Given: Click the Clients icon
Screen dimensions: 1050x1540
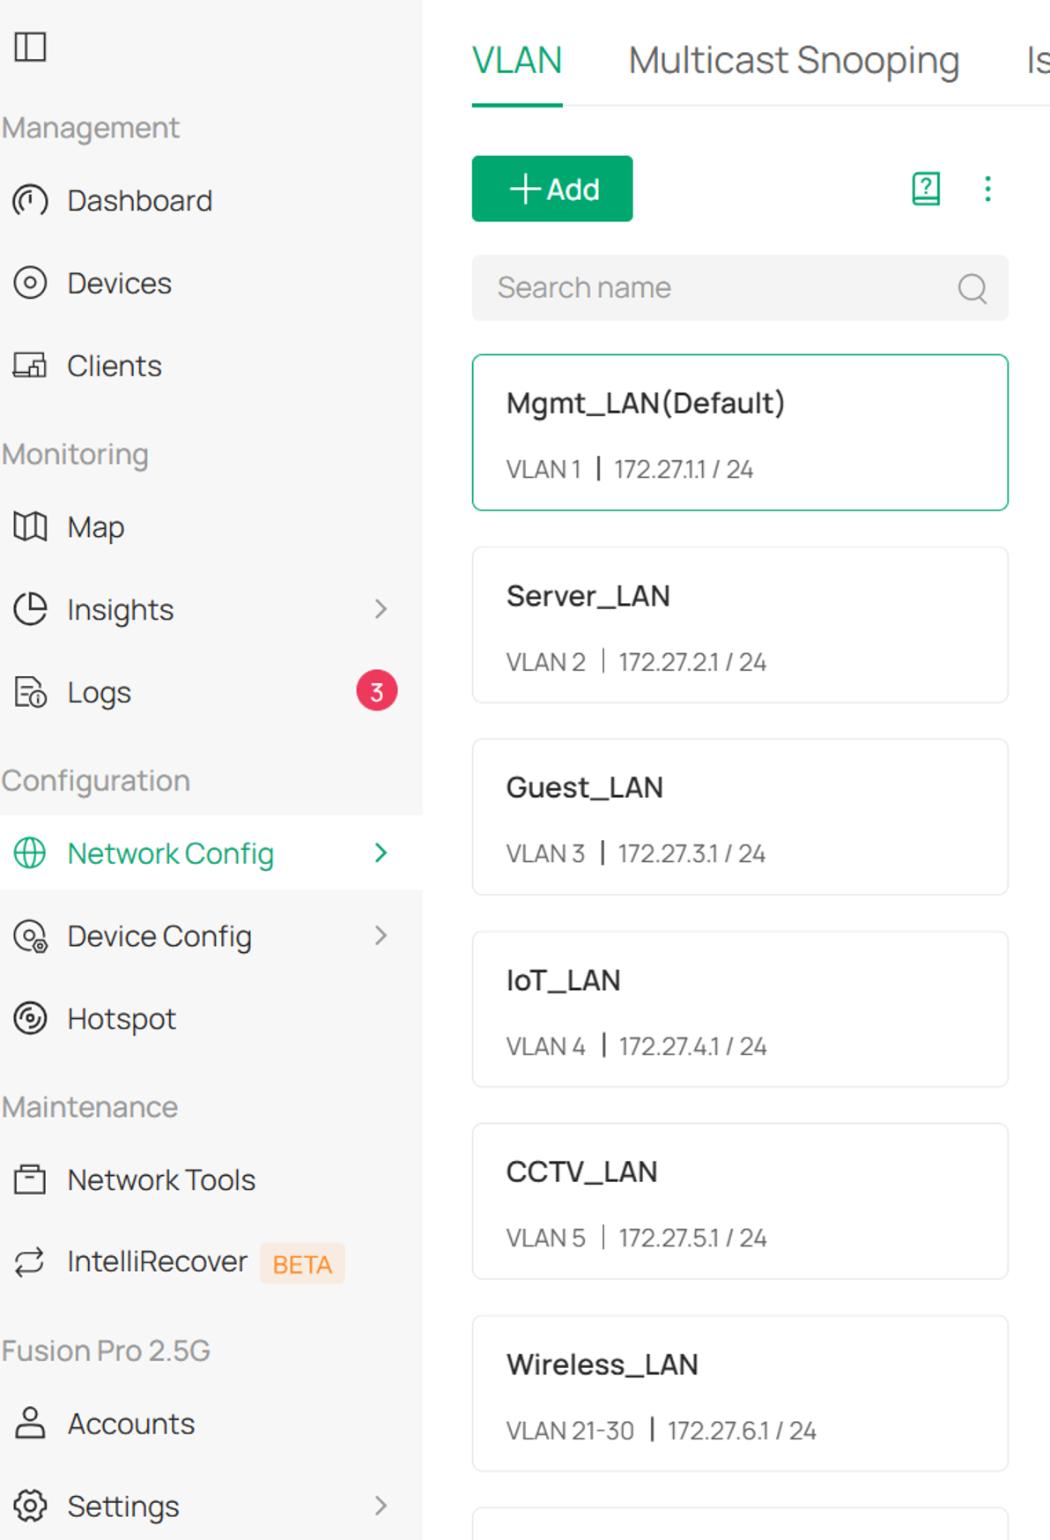Looking at the screenshot, I should coord(30,365).
